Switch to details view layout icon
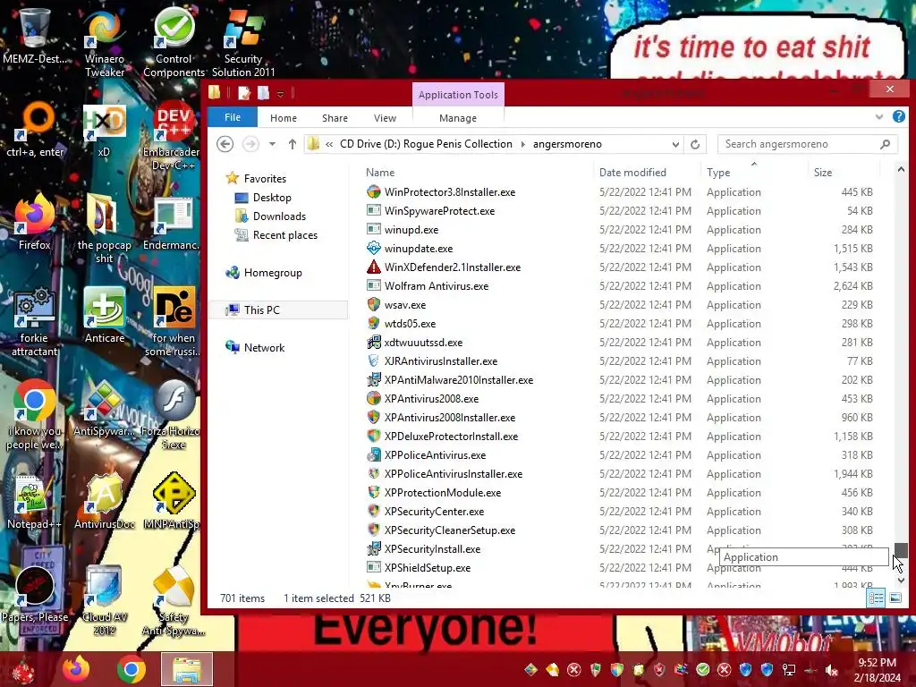 [x=876, y=598]
